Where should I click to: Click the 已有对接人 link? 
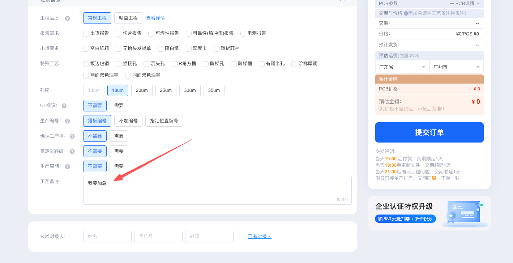[x=260, y=237]
